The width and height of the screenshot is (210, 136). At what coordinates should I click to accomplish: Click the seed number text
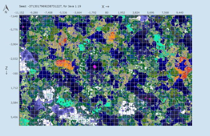click(45, 6)
